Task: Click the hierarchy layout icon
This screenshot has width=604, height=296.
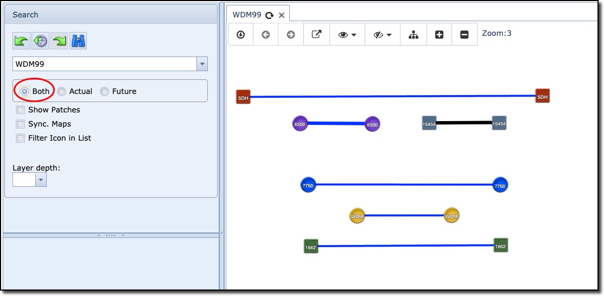Action: [x=414, y=34]
